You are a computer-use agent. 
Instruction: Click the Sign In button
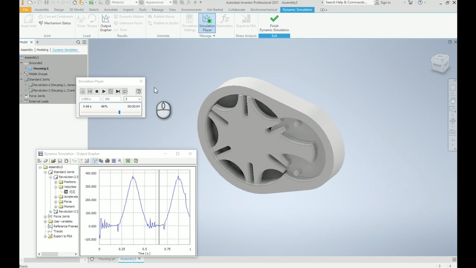(x=383, y=2)
